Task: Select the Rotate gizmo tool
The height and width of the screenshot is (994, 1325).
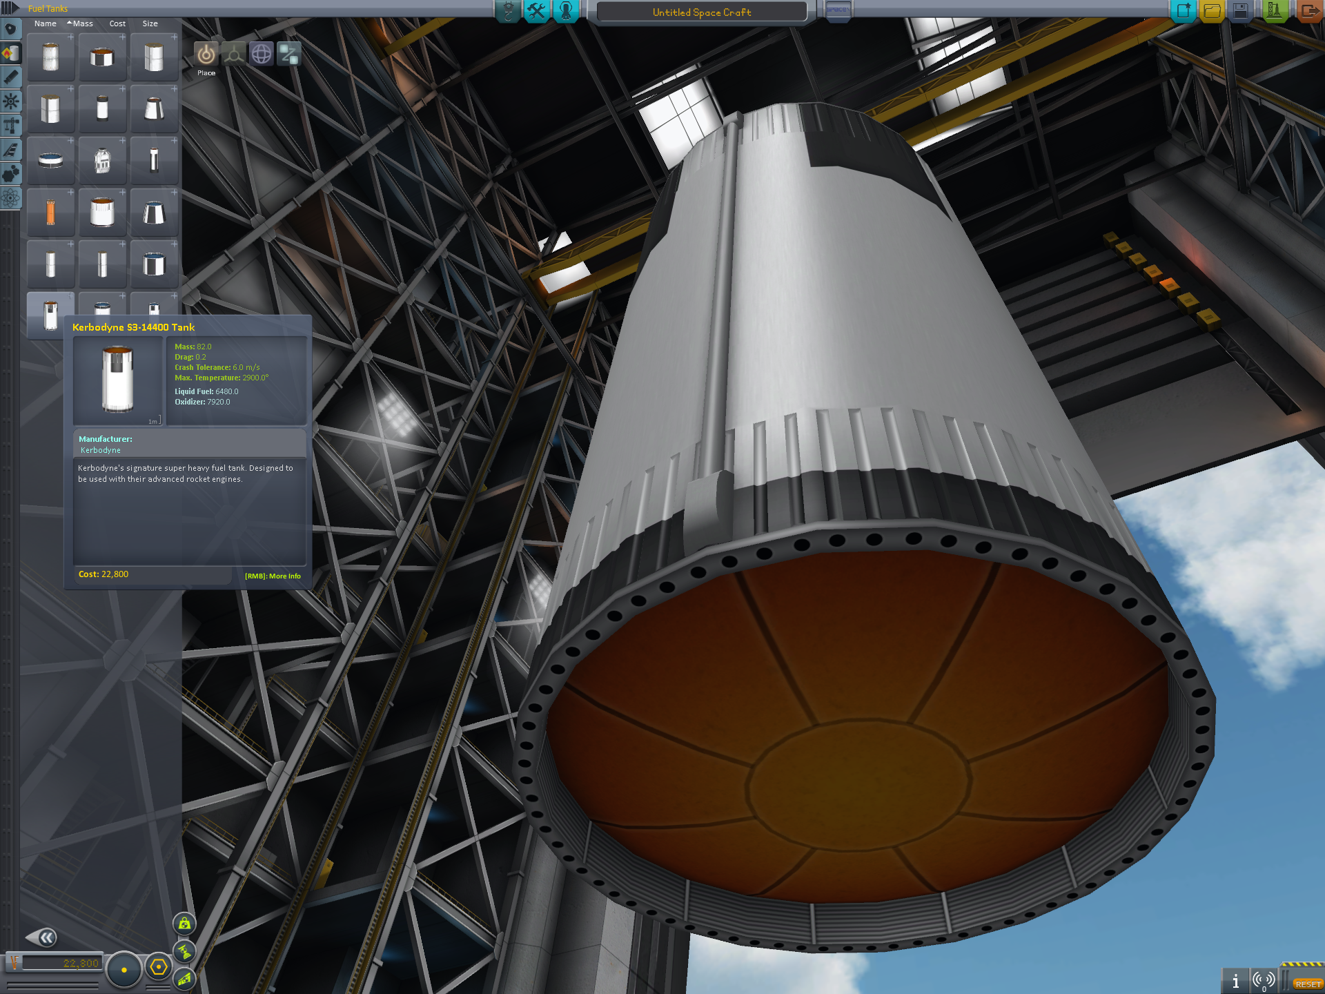Action: (262, 54)
